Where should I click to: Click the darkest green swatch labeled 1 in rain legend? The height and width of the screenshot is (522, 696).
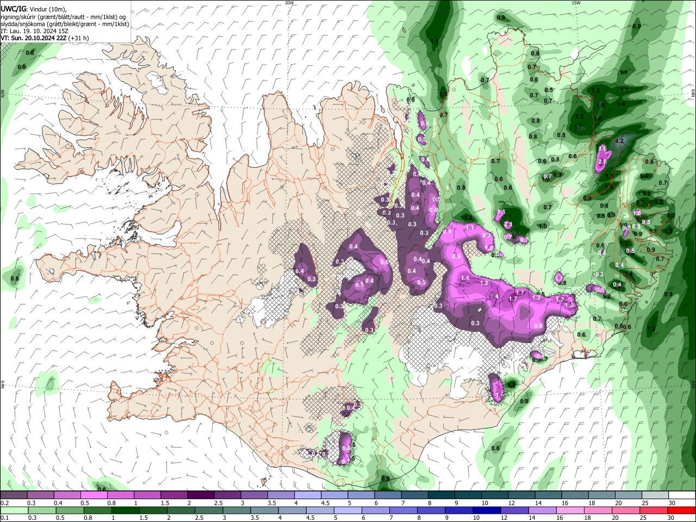point(126,511)
